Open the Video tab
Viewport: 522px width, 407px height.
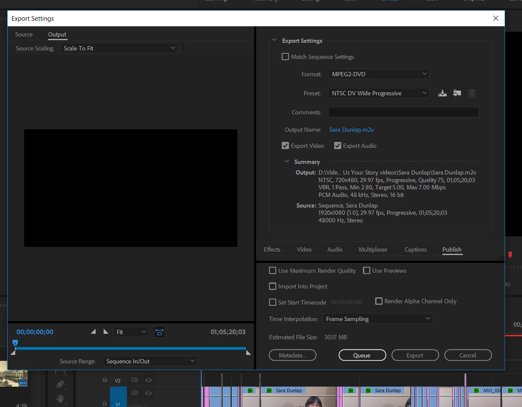point(304,249)
